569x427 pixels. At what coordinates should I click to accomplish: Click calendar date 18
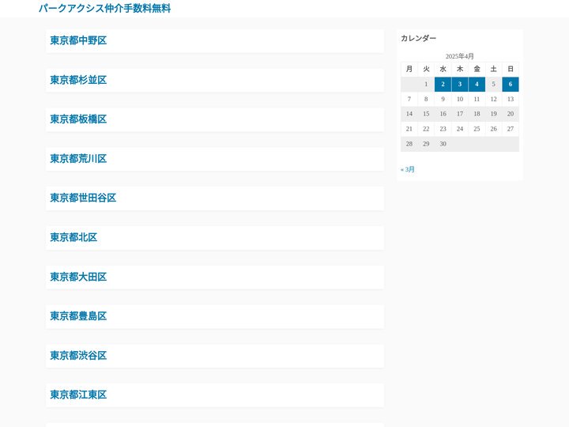click(477, 114)
